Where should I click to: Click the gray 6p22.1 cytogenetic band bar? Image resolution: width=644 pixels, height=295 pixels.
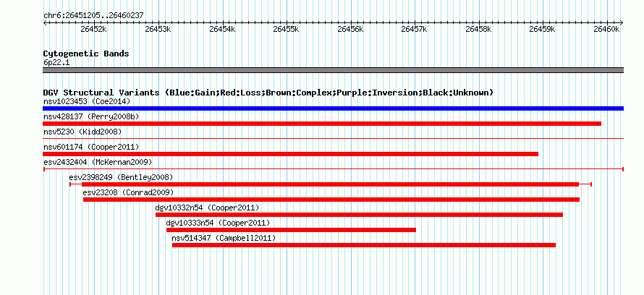tap(333, 70)
